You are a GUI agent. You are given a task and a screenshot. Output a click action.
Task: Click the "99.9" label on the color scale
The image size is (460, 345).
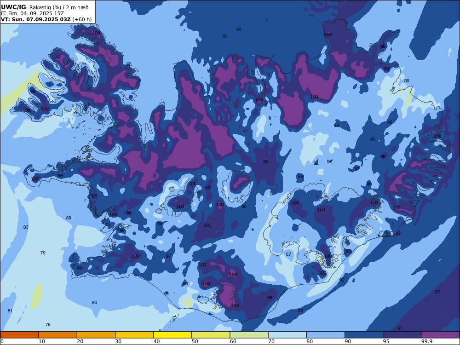(x=427, y=341)
